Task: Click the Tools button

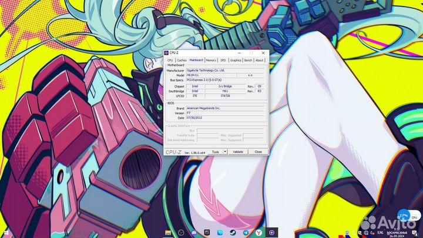Action: pyautogui.click(x=216, y=152)
